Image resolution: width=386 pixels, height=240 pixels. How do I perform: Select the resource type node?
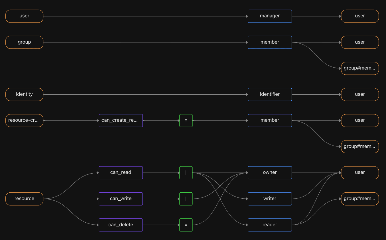click(x=24, y=199)
